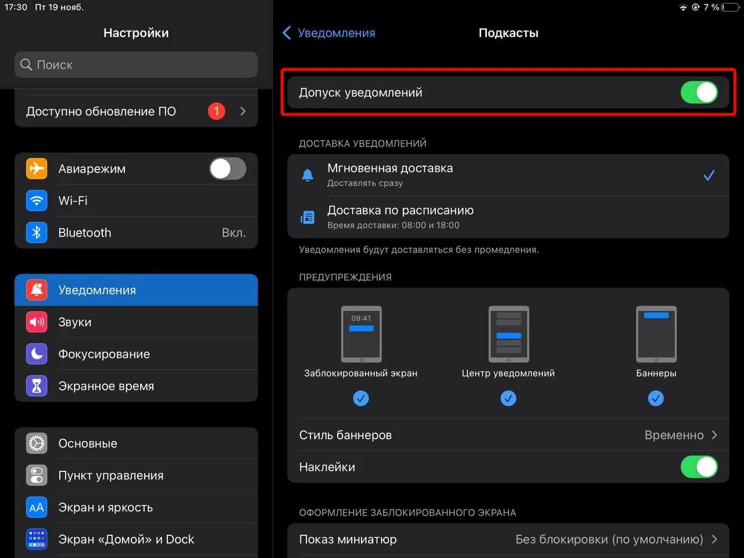Viewport: 744px width, 558px height.
Task: Tap the Bluetooth settings icon
Action: 37,233
